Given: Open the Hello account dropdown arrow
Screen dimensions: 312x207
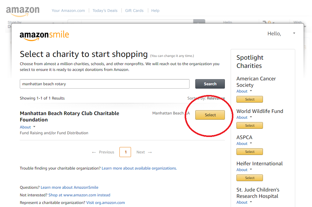Looking at the screenshot, I should [294, 33].
